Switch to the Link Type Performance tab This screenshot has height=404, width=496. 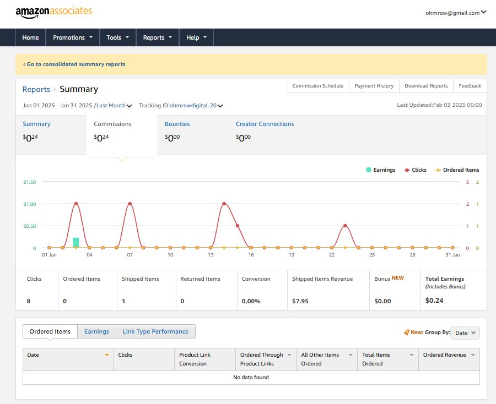(155, 331)
